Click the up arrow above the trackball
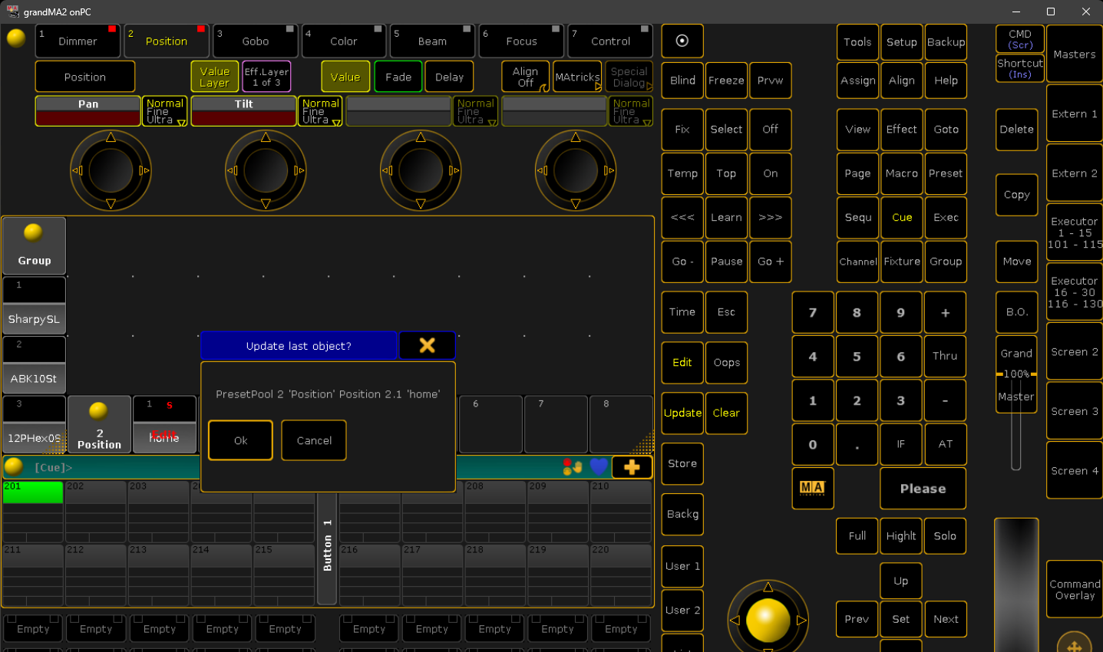1103x652 pixels. coord(768,587)
